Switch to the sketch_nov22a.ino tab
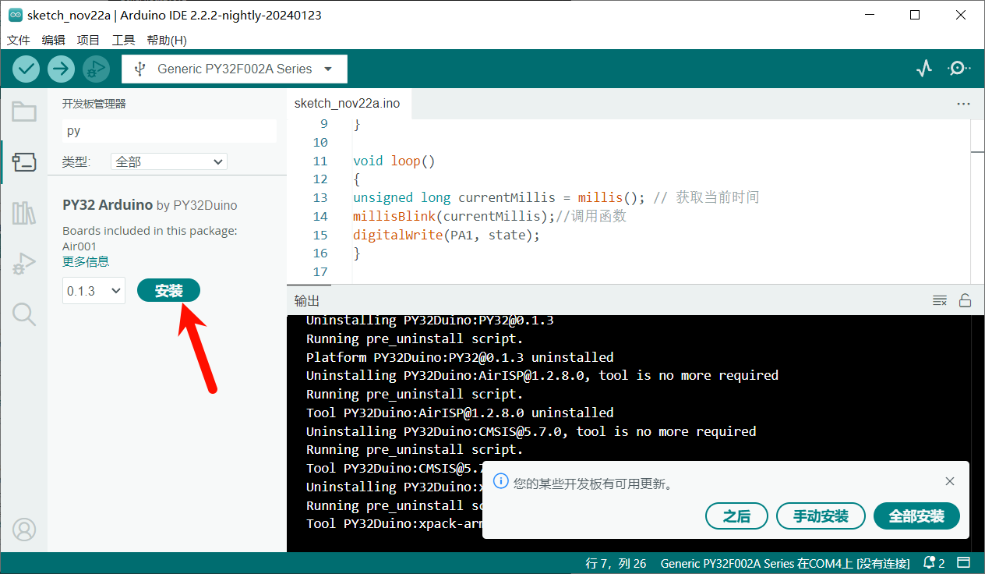The width and height of the screenshot is (985, 574). pos(347,103)
